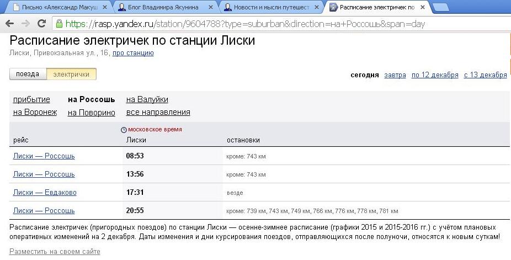Select the электрички toggle button

[x=71, y=75]
